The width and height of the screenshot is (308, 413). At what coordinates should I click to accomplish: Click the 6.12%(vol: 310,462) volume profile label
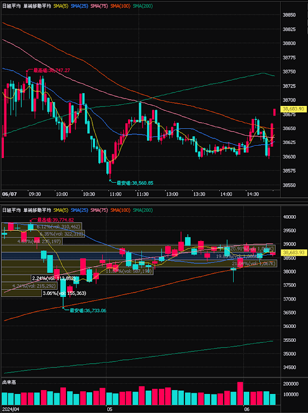58,226
